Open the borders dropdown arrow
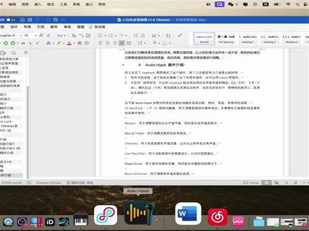 (170, 43)
